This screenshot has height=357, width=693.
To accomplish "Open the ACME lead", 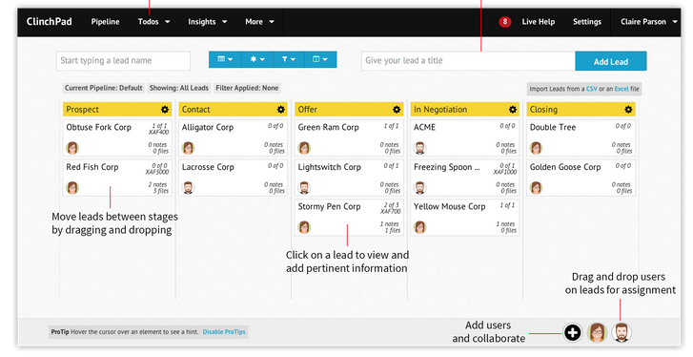I will click(x=465, y=137).
